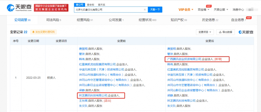Open 消息中心 in header
The image size is (261, 112).
pos(238,10)
